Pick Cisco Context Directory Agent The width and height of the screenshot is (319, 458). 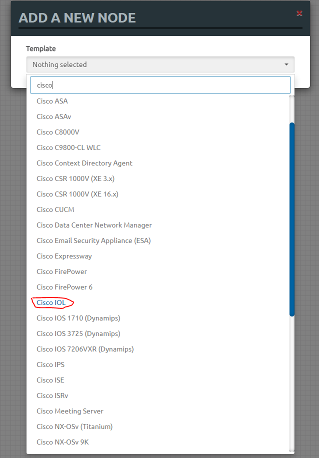point(84,163)
